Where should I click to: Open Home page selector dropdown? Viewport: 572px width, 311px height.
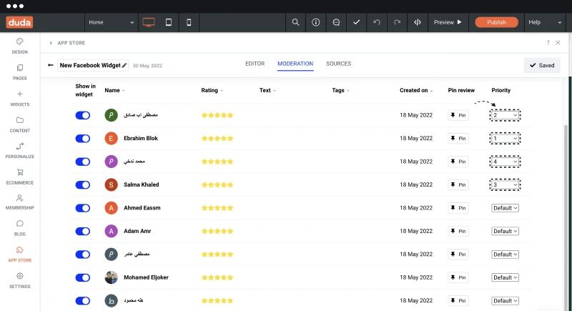pyautogui.click(x=111, y=22)
